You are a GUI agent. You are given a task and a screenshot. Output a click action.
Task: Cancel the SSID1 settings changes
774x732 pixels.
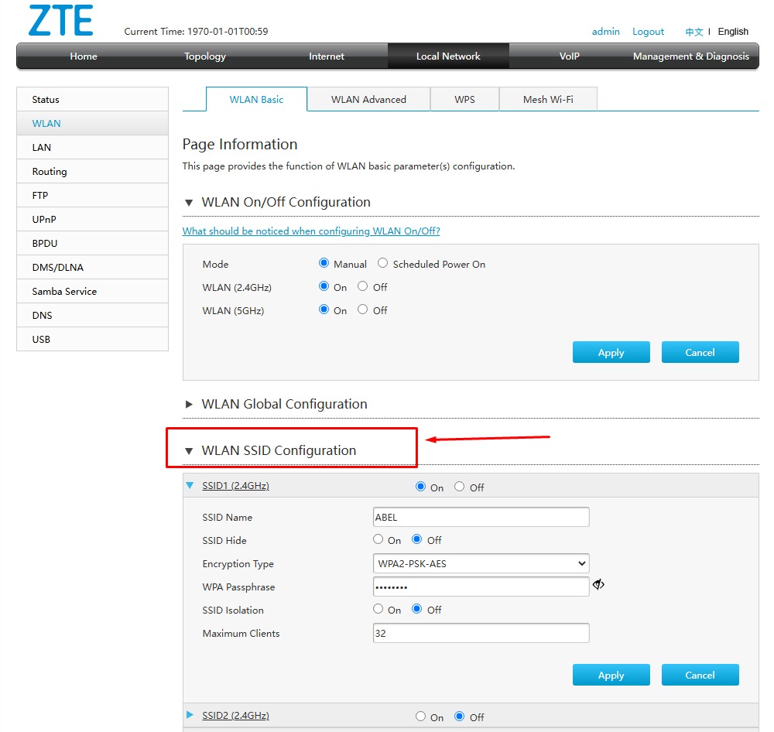click(700, 675)
